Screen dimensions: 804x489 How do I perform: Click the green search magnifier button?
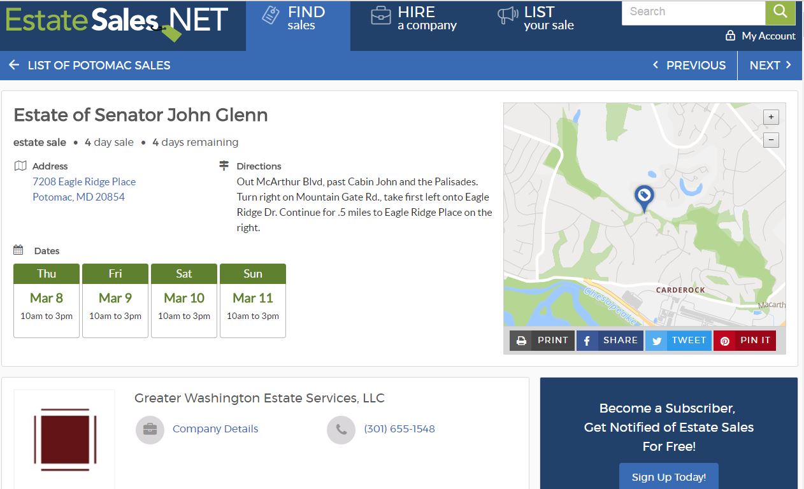pyautogui.click(x=780, y=12)
